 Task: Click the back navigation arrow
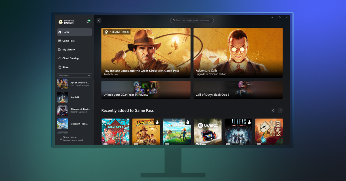(x=99, y=20)
